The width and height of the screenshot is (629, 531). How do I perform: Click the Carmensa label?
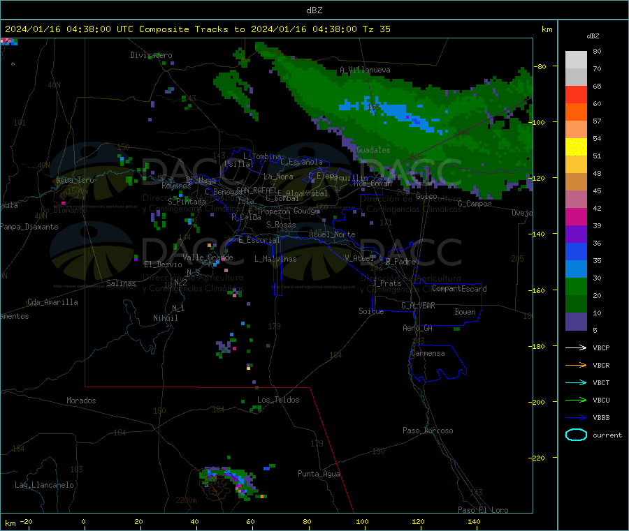pos(428,353)
